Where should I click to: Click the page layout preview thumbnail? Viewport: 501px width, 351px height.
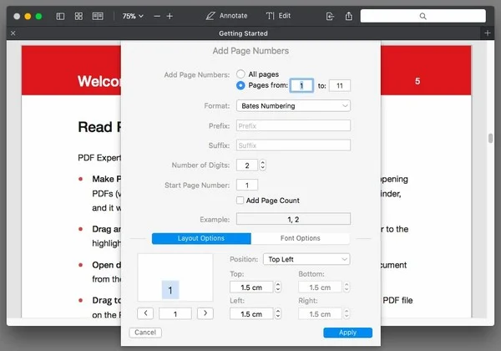[175, 277]
